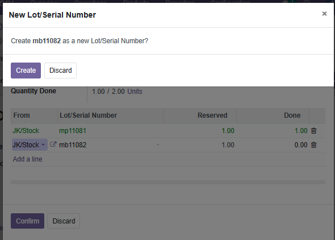Screen dimensions: 335x240
Task: Delete the mb11082 line with trash icon
Action: click(x=313, y=145)
